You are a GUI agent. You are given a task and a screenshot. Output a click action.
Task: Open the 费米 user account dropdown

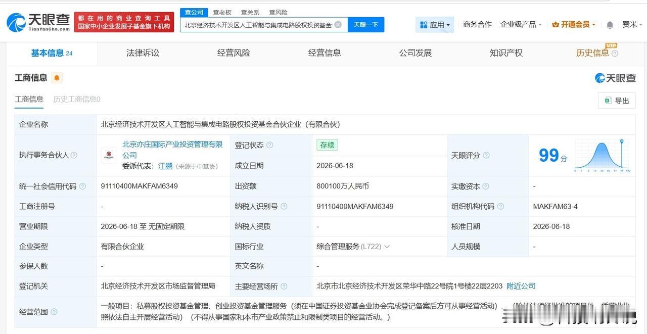tap(632, 24)
